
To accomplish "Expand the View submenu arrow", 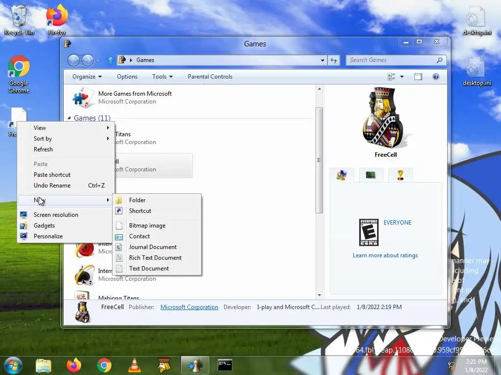I will tap(108, 128).
